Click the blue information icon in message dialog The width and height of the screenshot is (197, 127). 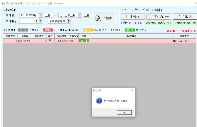click(99, 101)
